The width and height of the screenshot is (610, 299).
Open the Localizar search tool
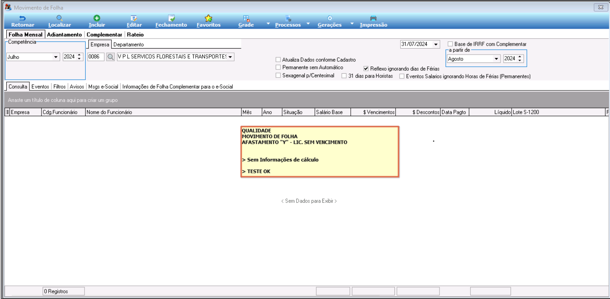(59, 18)
